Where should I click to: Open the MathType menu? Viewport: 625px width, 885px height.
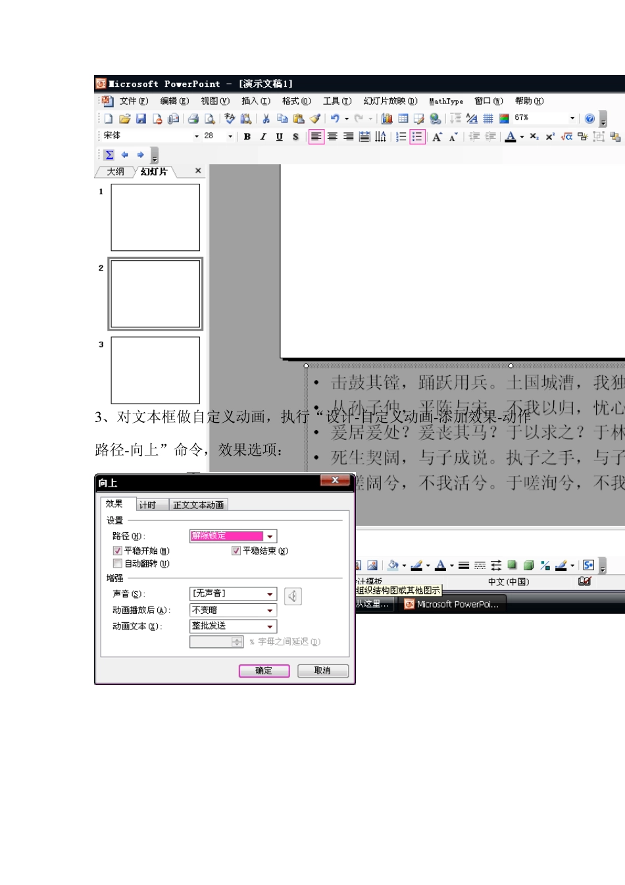point(446,101)
